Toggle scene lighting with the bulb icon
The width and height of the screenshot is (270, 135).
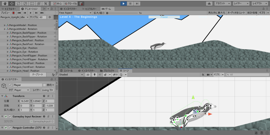point(94,75)
